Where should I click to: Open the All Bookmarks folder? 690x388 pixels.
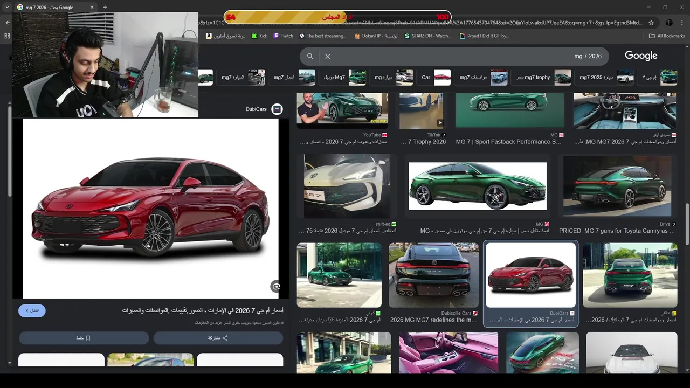(x=667, y=36)
